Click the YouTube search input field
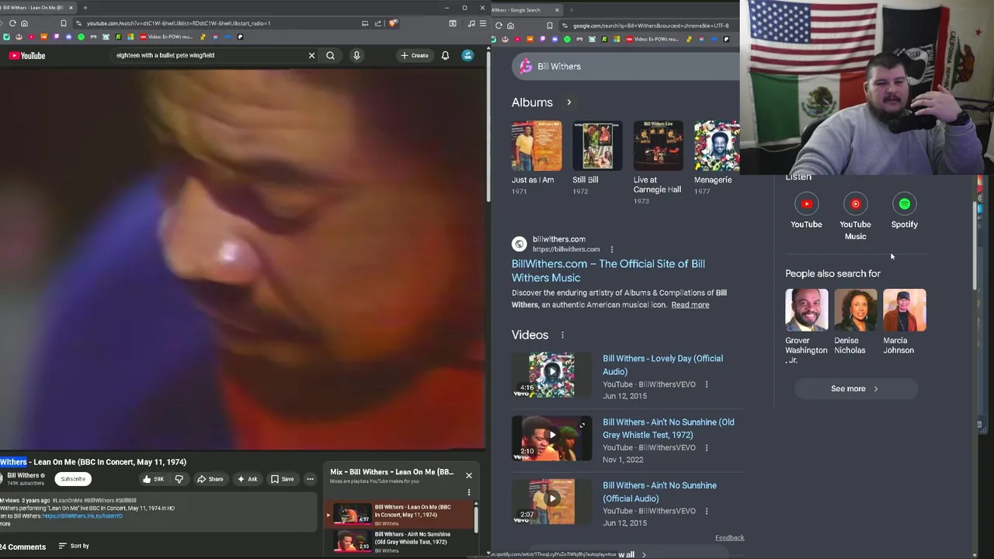 click(208, 55)
